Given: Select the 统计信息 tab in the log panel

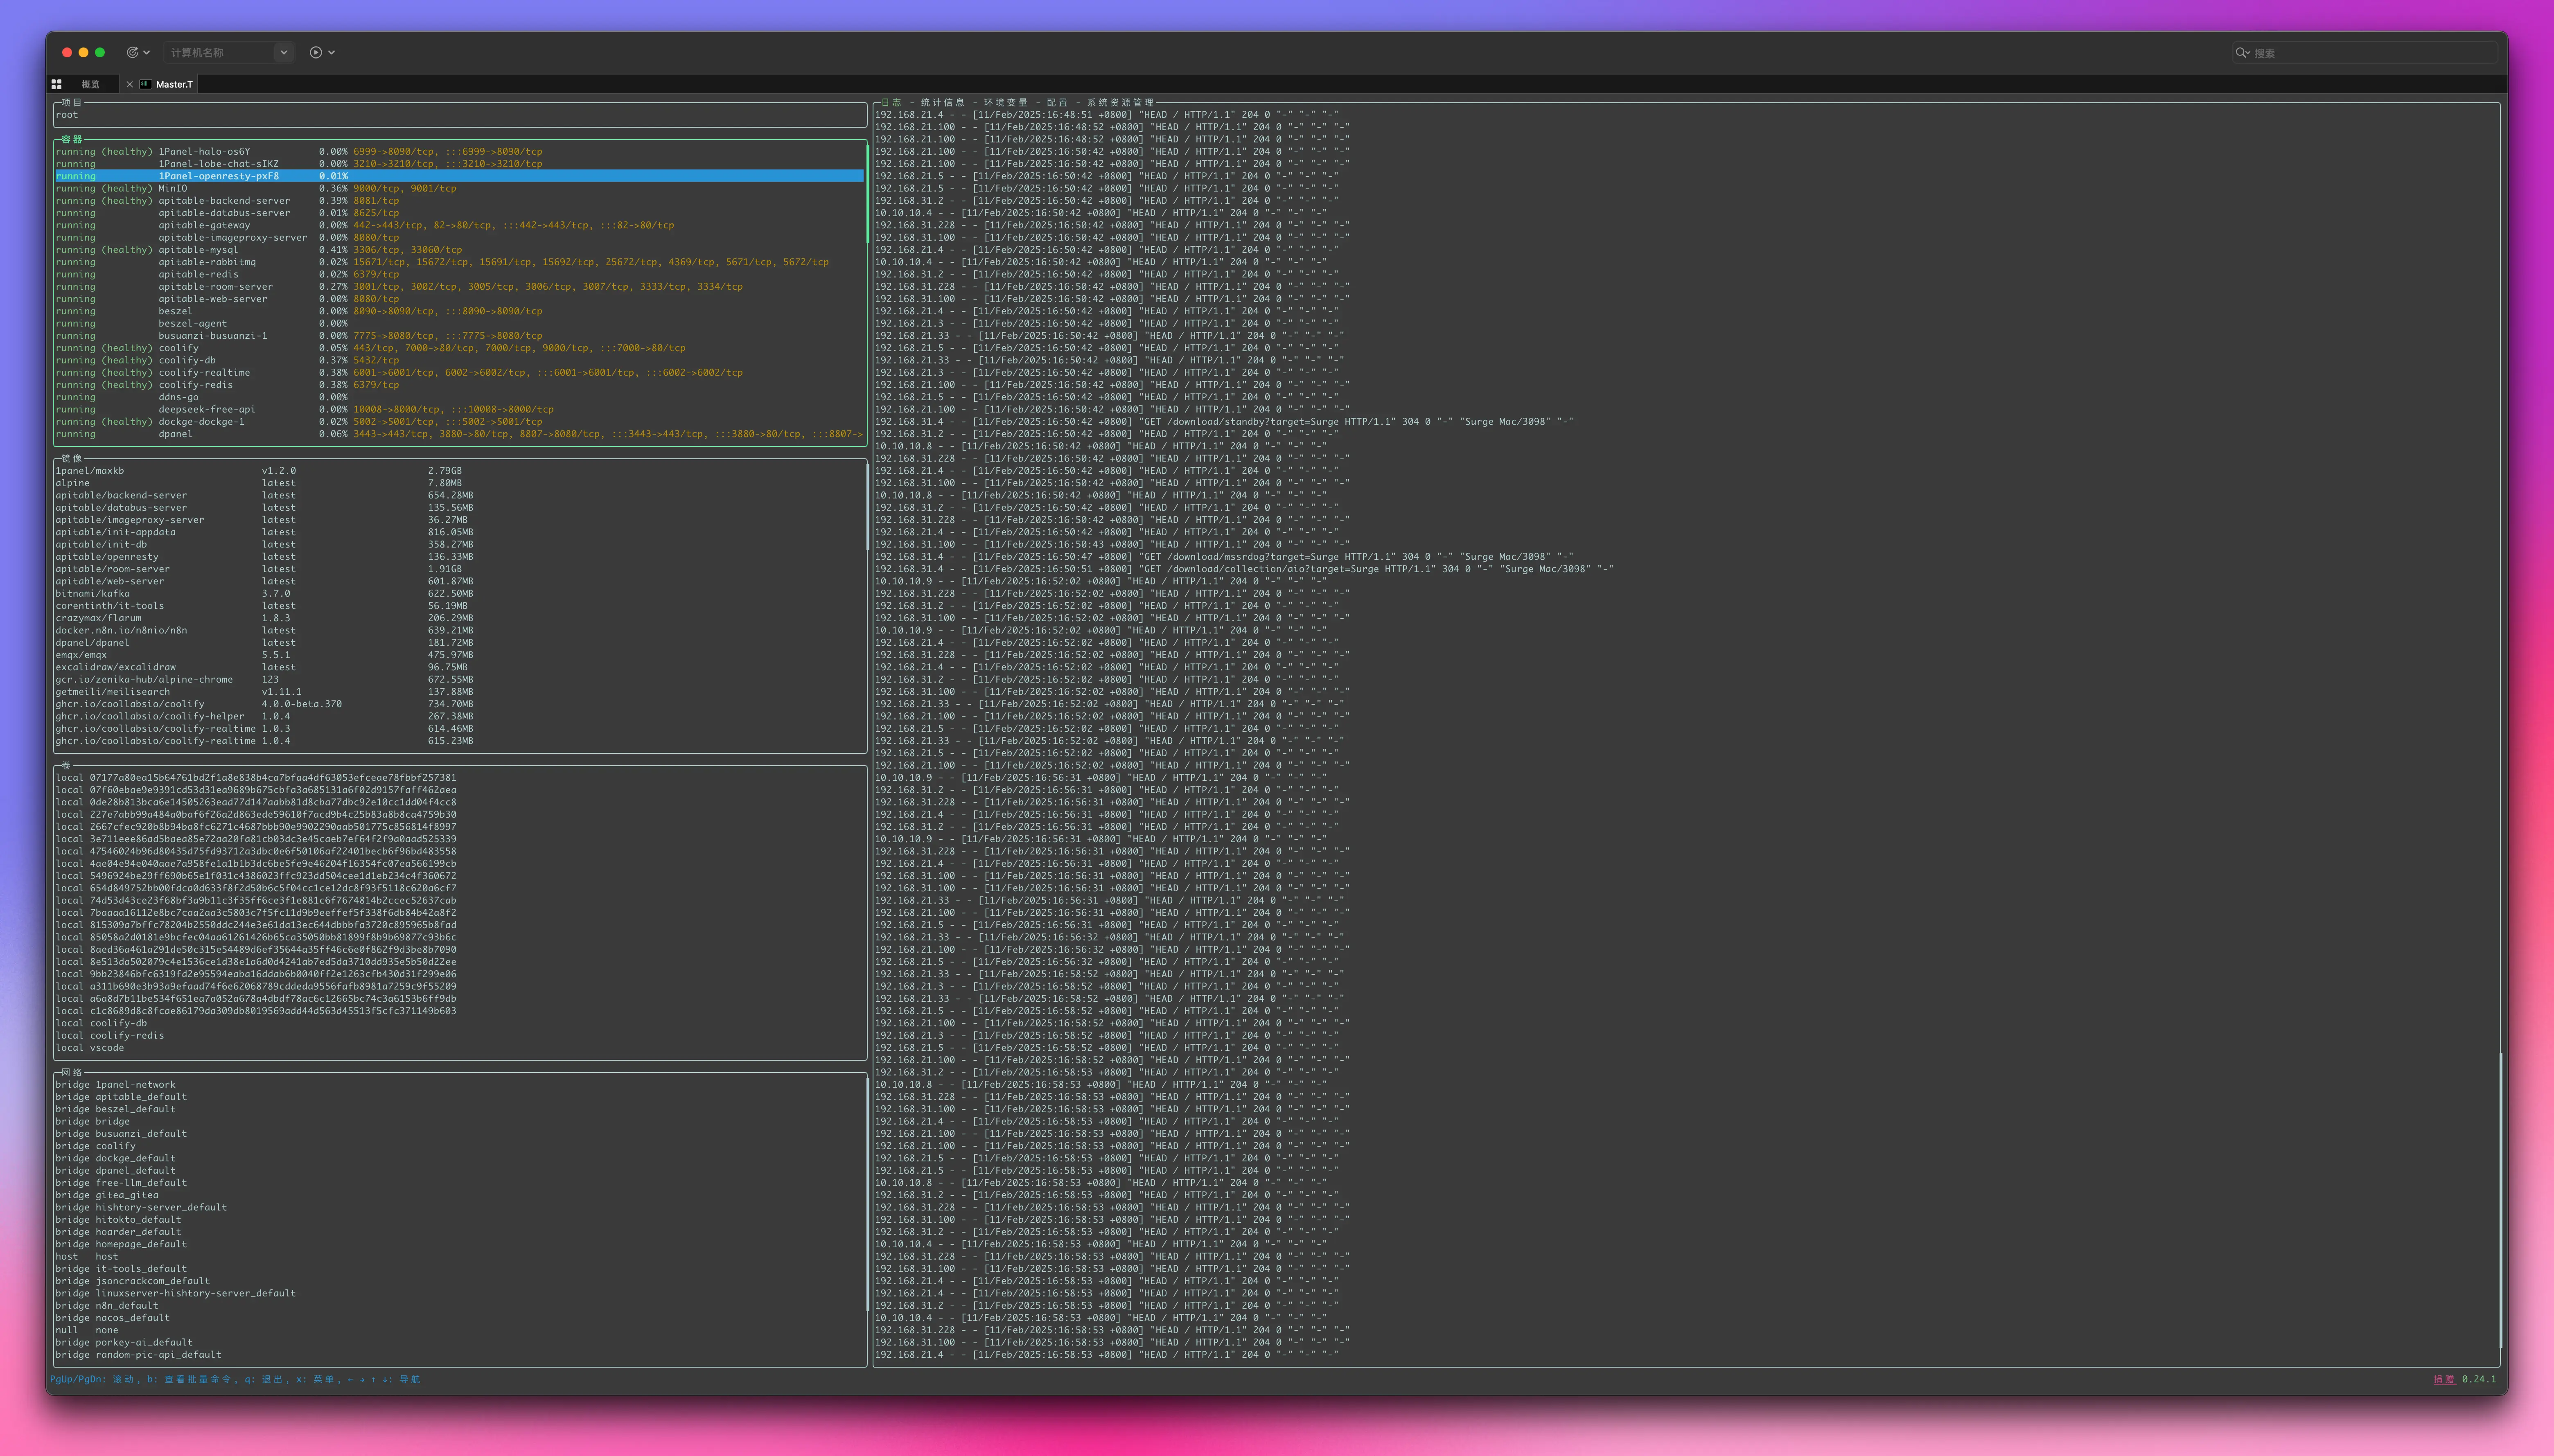Looking at the screenshot, I should (x=942, y=102).
